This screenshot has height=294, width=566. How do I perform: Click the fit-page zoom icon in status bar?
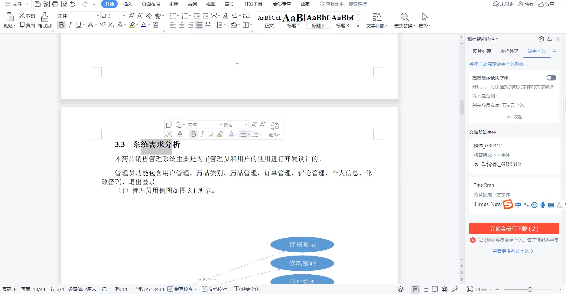pyautogui.click(x=470, y=289)
